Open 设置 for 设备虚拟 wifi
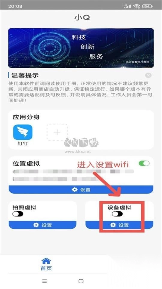The image size is (162, 289). (x=120, y=225)
